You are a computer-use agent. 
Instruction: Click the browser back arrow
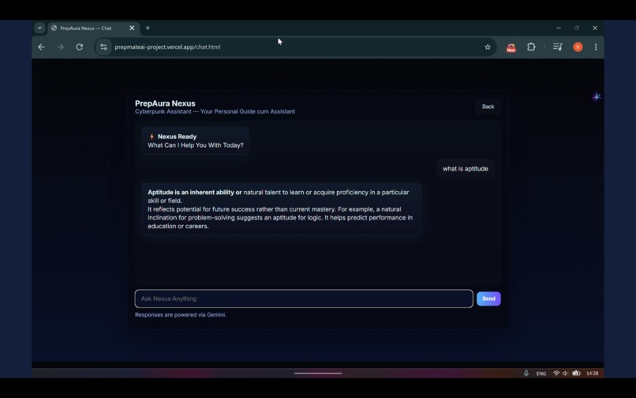pyautogui.click(x=41, y=47)
